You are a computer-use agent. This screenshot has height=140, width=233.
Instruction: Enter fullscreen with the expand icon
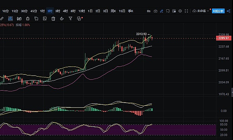tap(186, 11)
